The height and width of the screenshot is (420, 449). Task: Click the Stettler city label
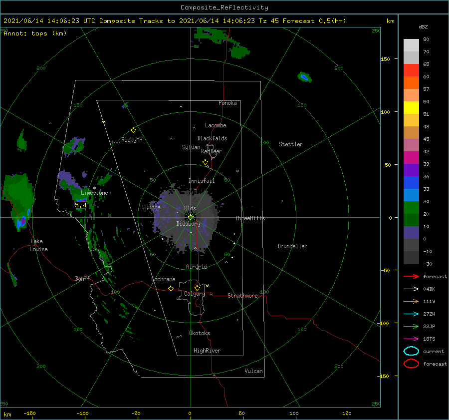coord(291,144)
